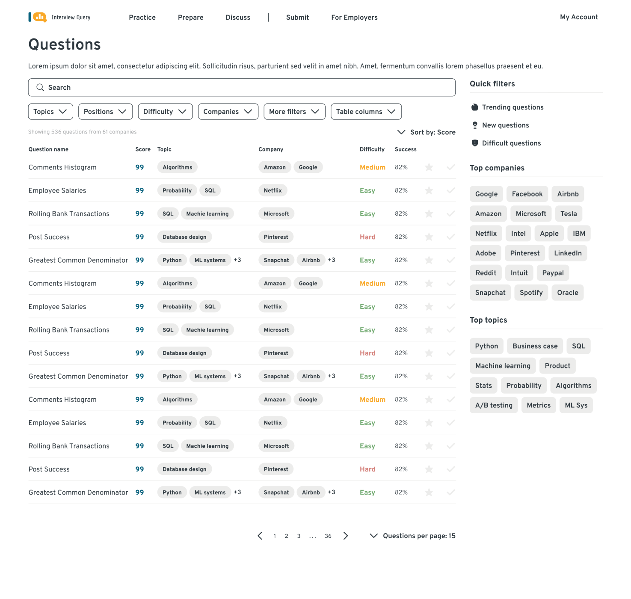Select the Metrics topic chip
Screen dimensions: 631x599
point(539,405)
